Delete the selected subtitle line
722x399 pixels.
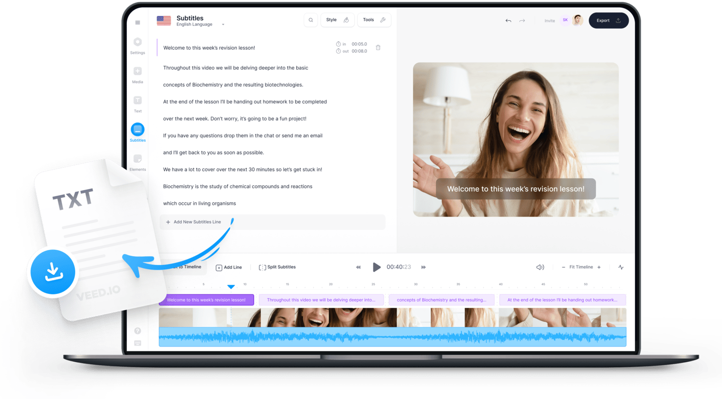378,47
